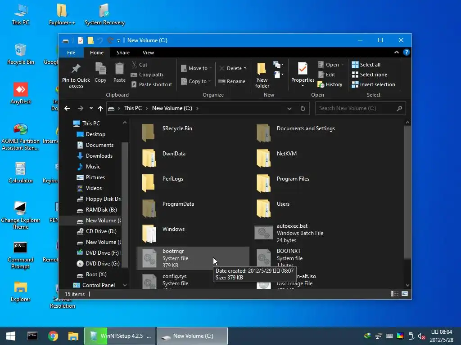
Task: Click quick access Properties checkmark icon
Action: [x=81, y=40]
